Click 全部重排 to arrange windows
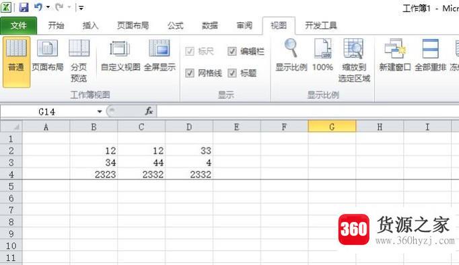Image resolution: width=459 pixels, height=265 pixels. tap(430, 55)
